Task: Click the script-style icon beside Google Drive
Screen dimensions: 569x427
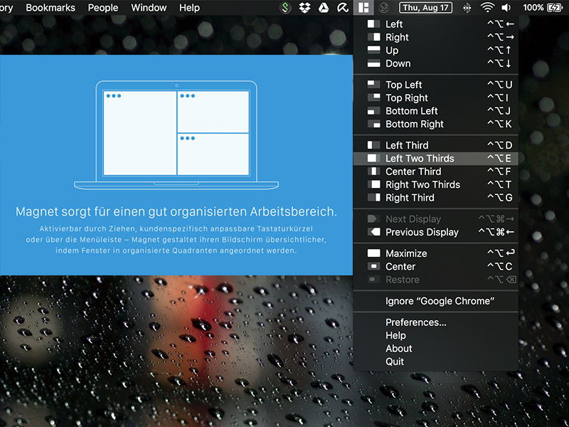Action: (343, 8)
